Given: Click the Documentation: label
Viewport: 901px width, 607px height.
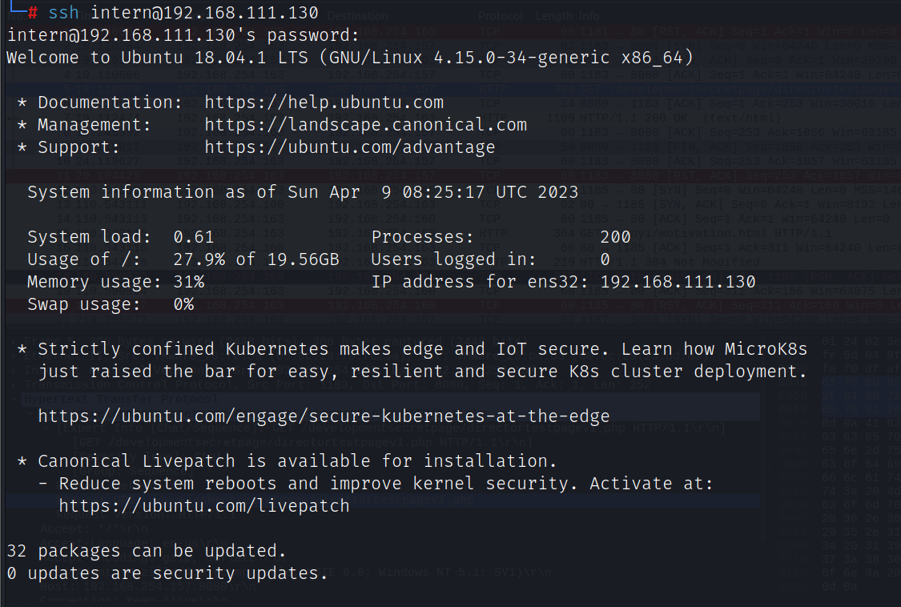Looking at the screenshot, I should pyautogui.click(x=110, y=103).
